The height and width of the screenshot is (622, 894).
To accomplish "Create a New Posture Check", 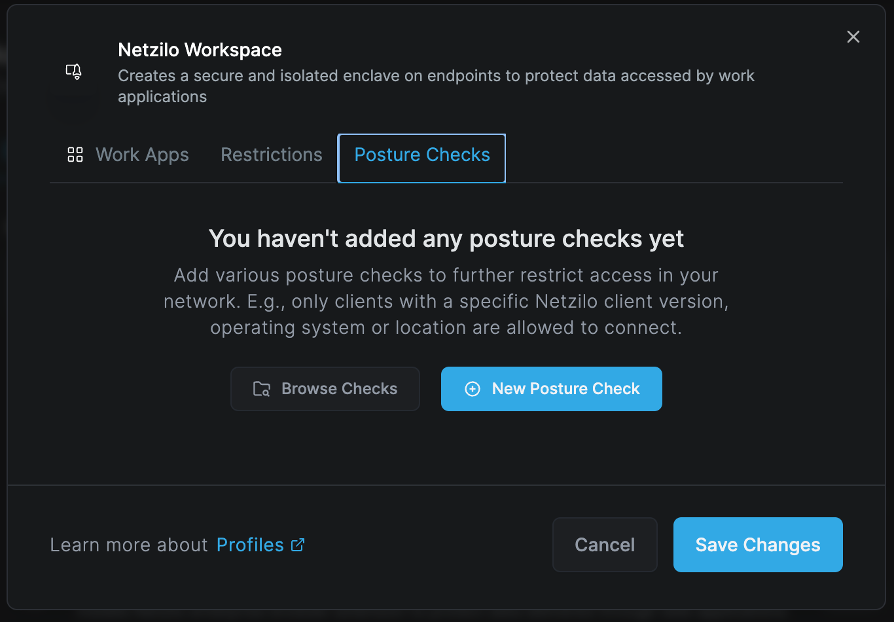I will tap(552, 389).
